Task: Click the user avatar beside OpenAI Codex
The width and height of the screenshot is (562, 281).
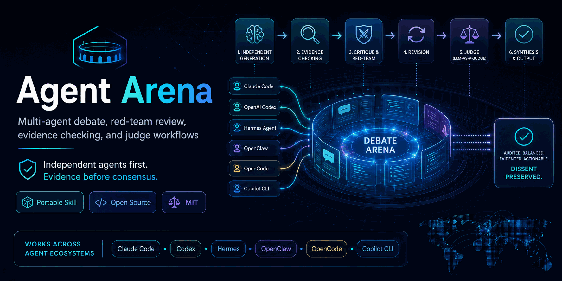Action: (x=237, y=107)
